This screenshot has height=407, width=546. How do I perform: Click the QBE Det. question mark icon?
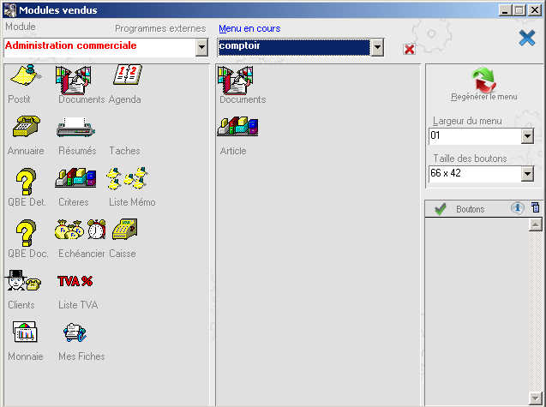click(x=25, y=181)
